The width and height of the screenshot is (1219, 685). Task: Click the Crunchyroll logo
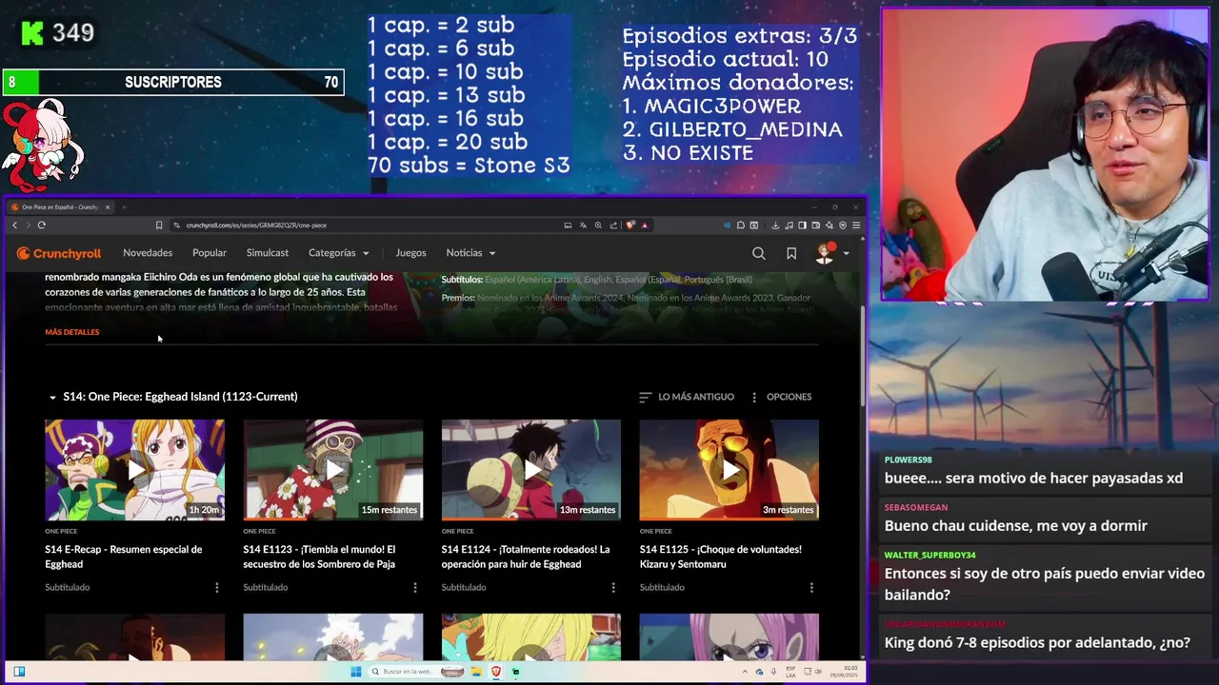point(59,253)
